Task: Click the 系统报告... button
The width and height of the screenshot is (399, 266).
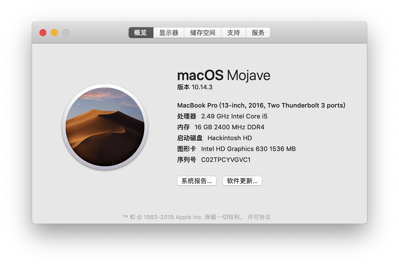Action: pos(197,181)
